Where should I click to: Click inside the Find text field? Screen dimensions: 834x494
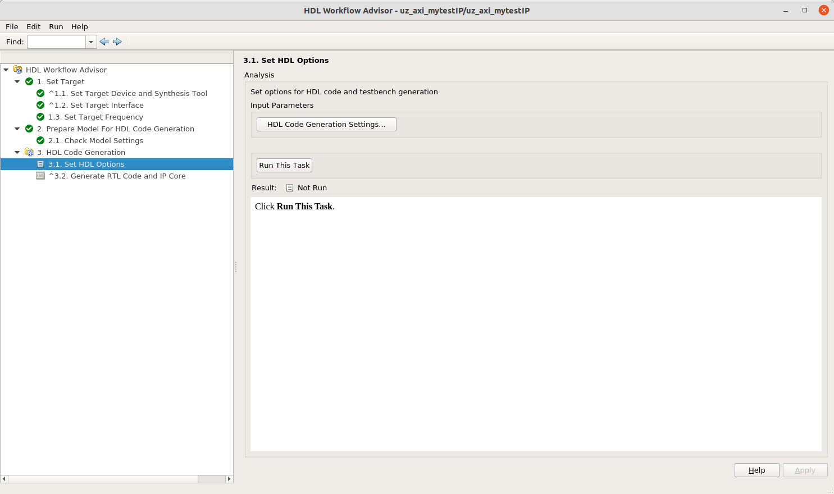(56, 42)
